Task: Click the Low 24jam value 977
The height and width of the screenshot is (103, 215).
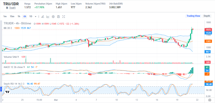Action: coord(73,7)
